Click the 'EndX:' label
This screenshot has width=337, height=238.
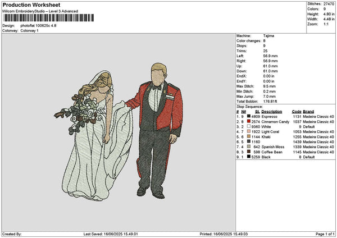point(242,76)
